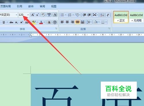
Task: Click the Shrink Font icon
Action: point(37,15)
